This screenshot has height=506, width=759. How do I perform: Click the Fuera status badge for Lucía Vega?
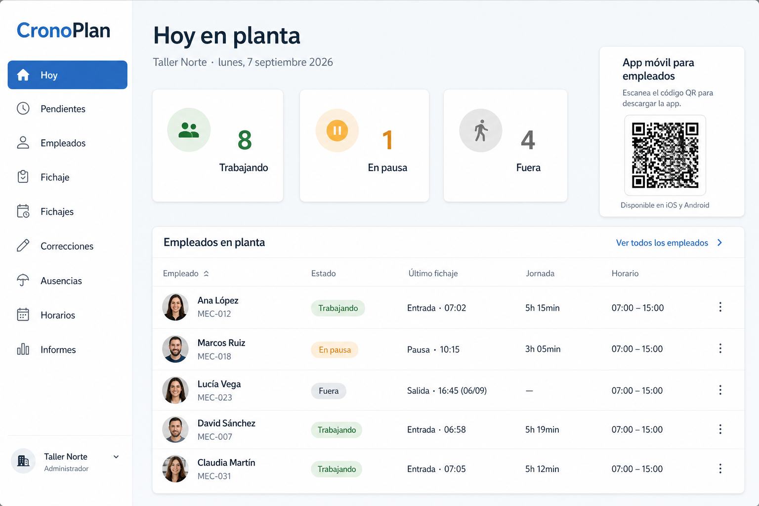pos(329,391)
